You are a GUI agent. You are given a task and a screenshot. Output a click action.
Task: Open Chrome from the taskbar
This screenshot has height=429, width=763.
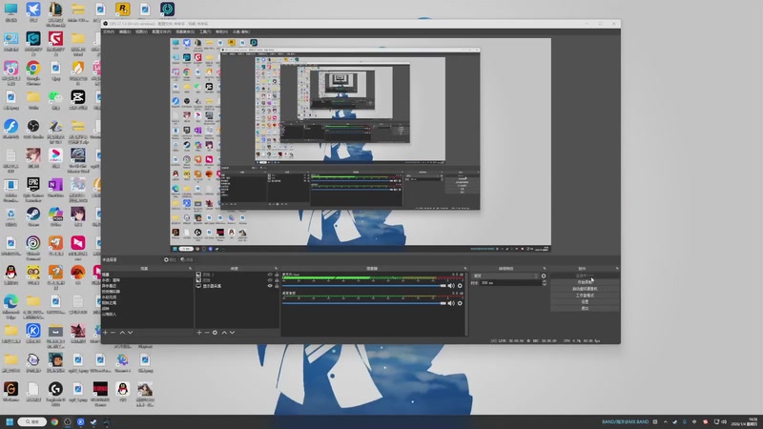pos(54,421)
